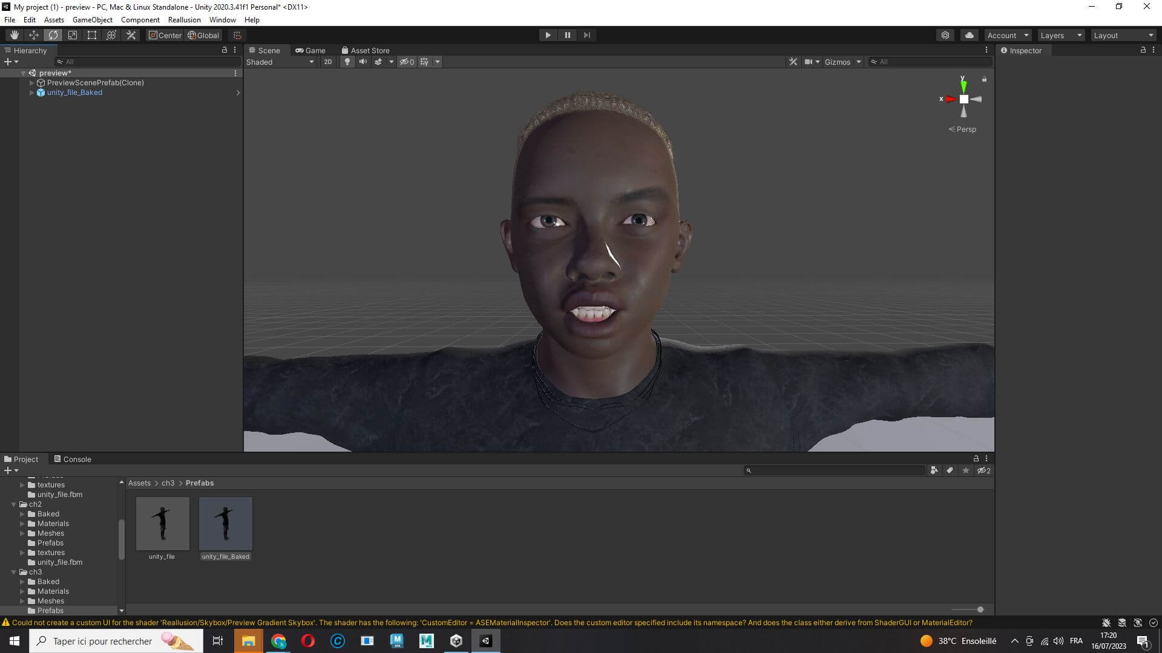Open the Console tab
1162x653 pixels.
pos(73,459)
